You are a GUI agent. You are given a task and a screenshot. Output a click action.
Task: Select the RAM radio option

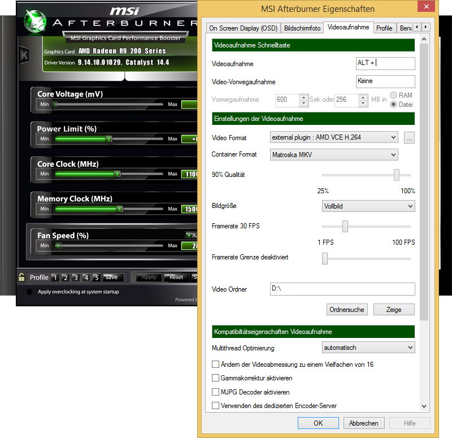coord(393,95)
